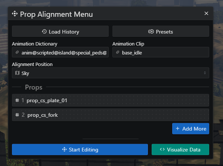223x166 pixels.
Task: Click the link icon in Animation Clip field
Action: click(x=118, y=52)
